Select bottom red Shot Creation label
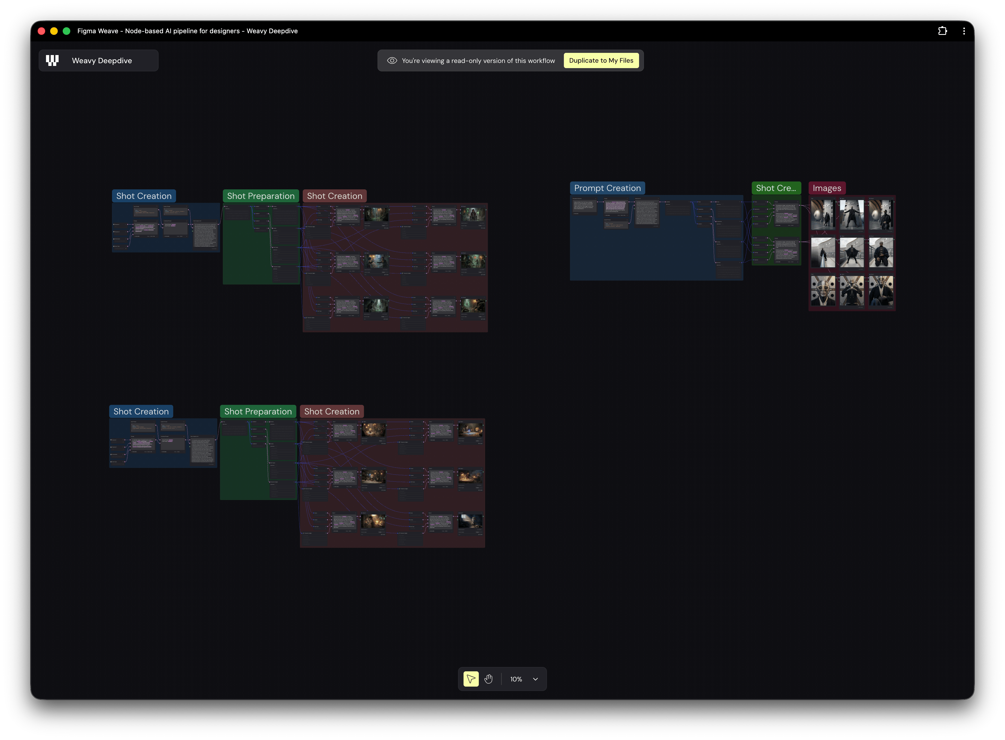 [332, 411]
